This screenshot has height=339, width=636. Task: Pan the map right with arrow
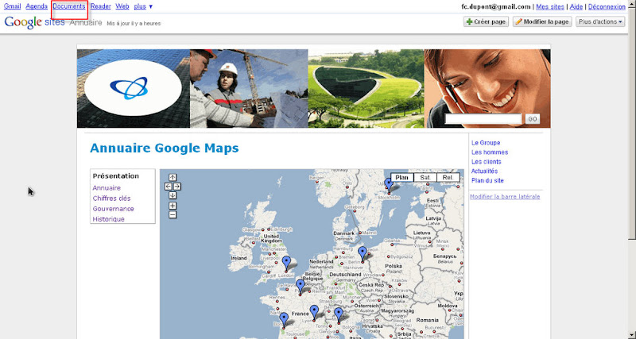point(177,187)
